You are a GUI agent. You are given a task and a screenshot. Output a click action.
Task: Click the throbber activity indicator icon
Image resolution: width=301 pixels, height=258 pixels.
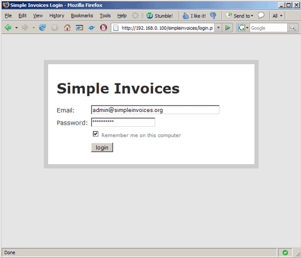tap(135, 15)
